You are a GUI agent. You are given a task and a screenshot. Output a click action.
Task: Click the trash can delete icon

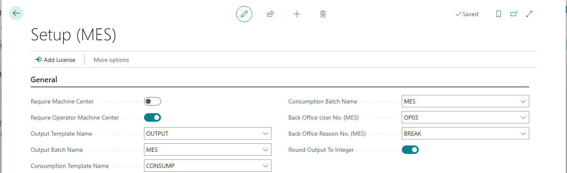pos(323,14)
